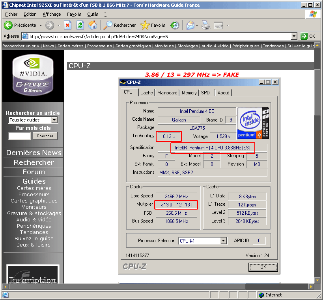Screen dimensions: 323x300
Task: Open the Précédente history dropdown arrow
Action: click(41, 26)
